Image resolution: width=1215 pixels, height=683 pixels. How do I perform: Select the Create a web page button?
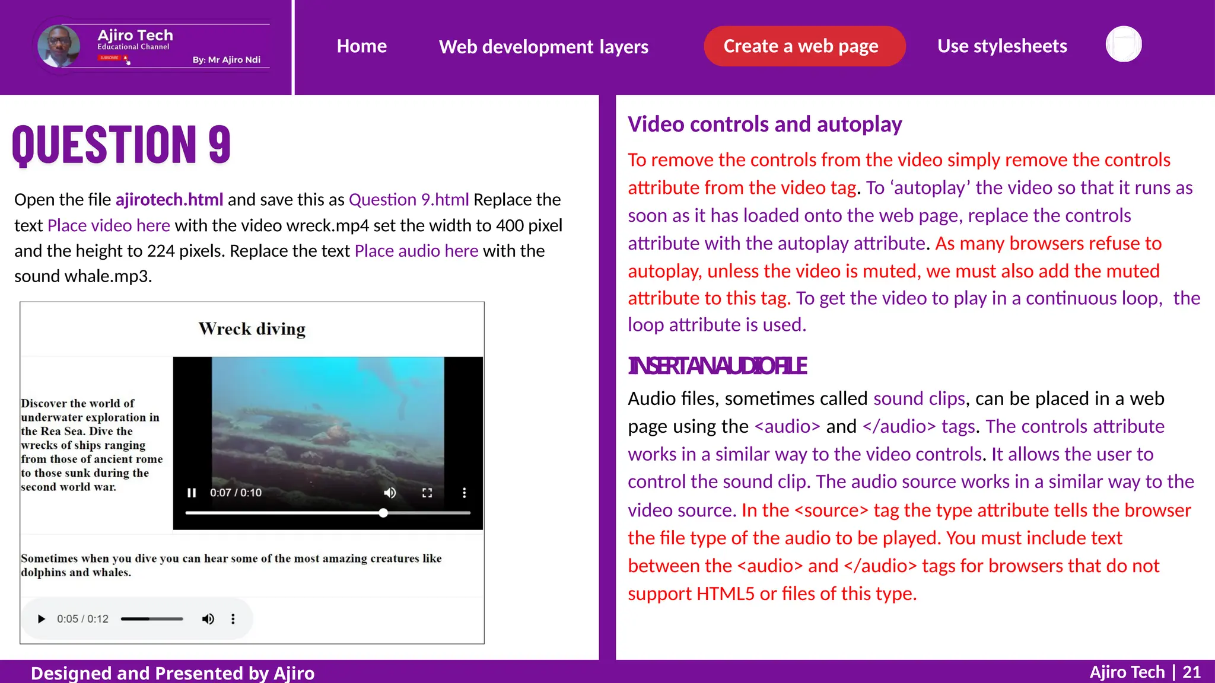804,46
